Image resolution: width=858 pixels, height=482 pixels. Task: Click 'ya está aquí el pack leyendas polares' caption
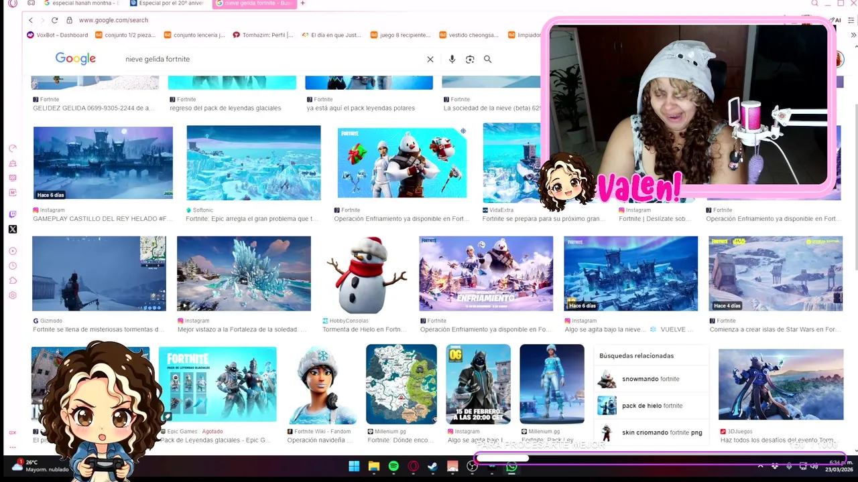tap(361, 108)
